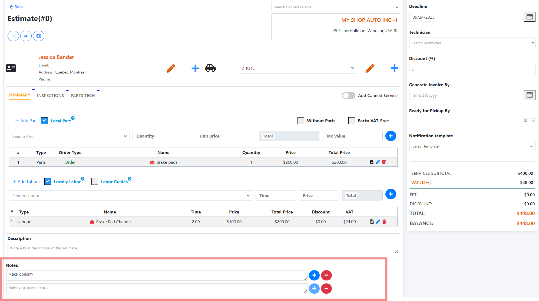Go Back using the top link

[x=16, y=7]
